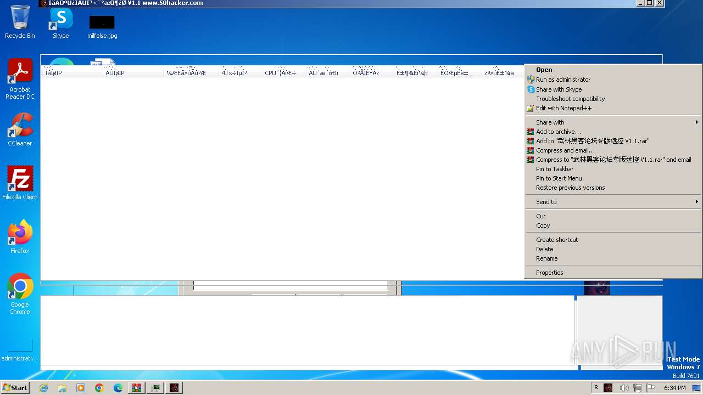Viewport: 703px width, 395px height.
Task: Expand the Send to submenu
Action: [x=612, y=202]
